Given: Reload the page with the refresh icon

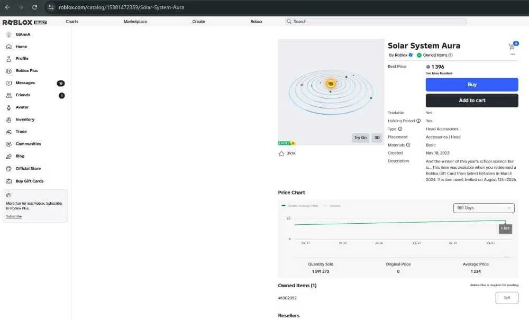Looking at the screenshot, I should click(x=35, y=7).
